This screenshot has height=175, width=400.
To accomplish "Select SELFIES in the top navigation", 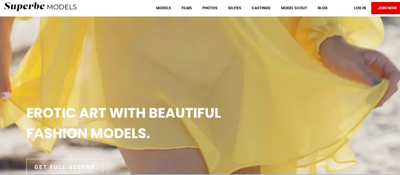I will [235, 8].
